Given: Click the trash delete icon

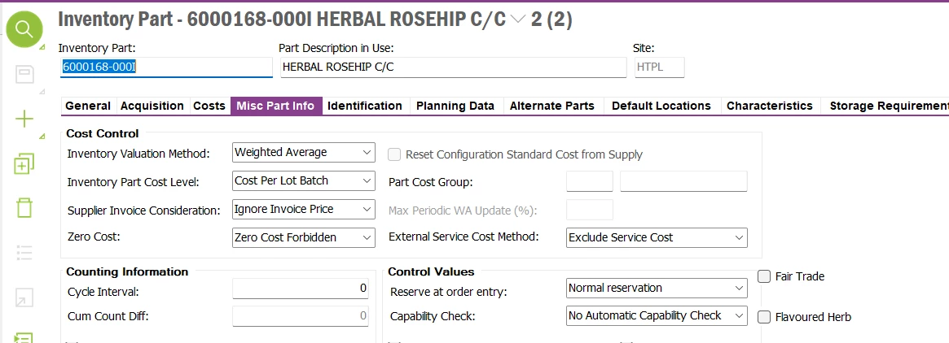Looking at the screenshot, I should (24, 208).
